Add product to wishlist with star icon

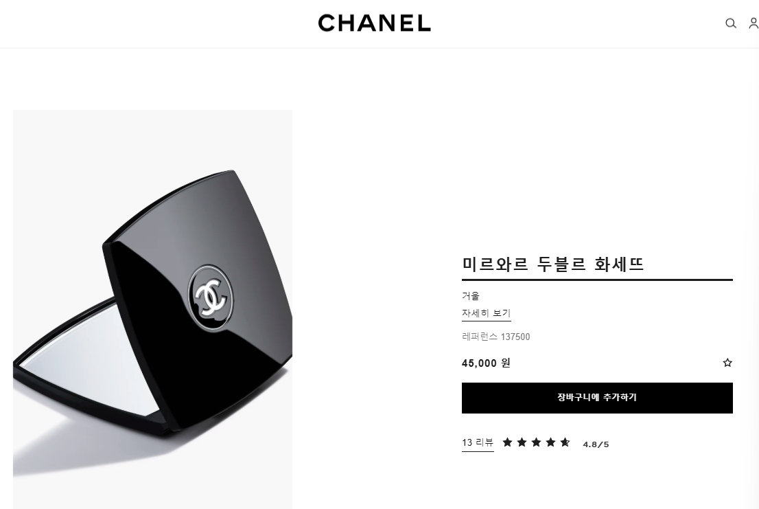(x=727, y=363)
